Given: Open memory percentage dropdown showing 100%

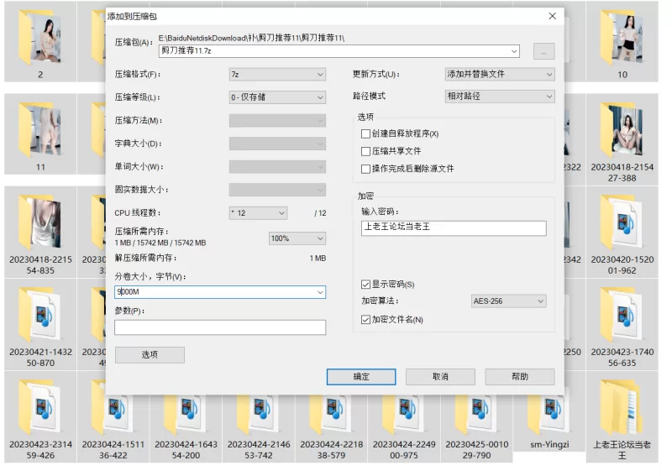Looking at the screenshot, I should coord(297,238).
